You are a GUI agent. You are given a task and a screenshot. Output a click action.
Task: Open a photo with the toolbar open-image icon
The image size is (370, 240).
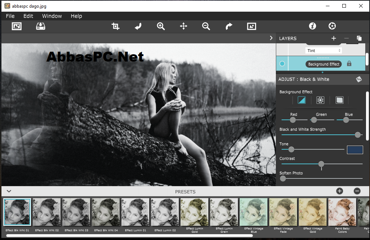(16, 26)
